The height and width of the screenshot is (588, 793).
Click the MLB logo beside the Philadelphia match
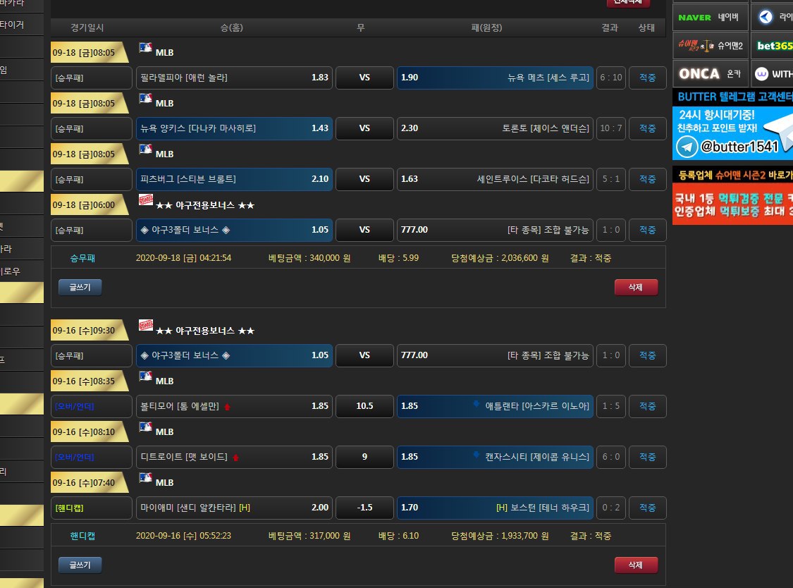coord(146,48)
